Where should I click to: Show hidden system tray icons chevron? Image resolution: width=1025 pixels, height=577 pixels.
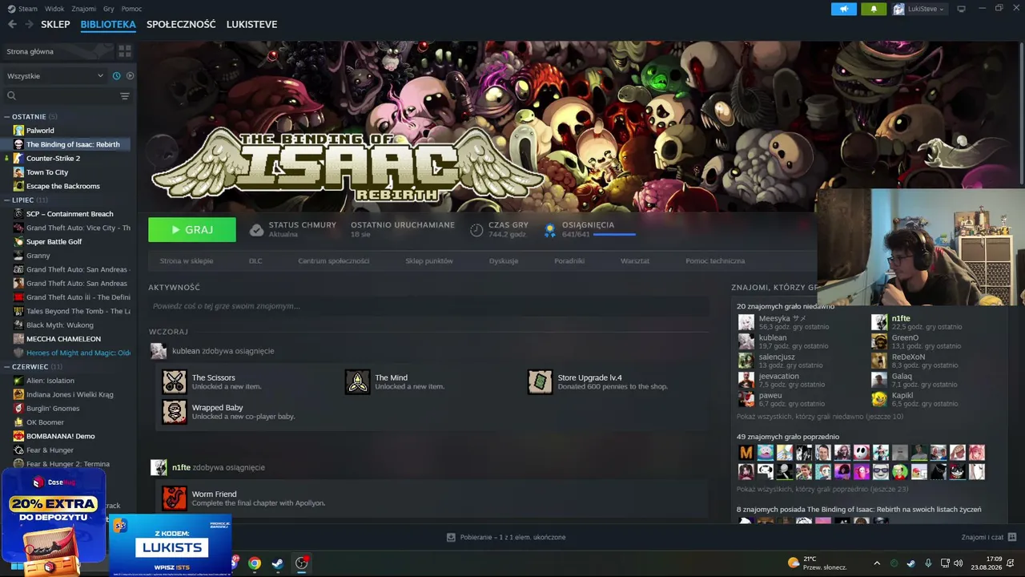tap(877, 563)
